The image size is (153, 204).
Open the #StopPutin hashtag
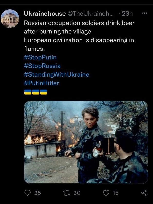40,57
